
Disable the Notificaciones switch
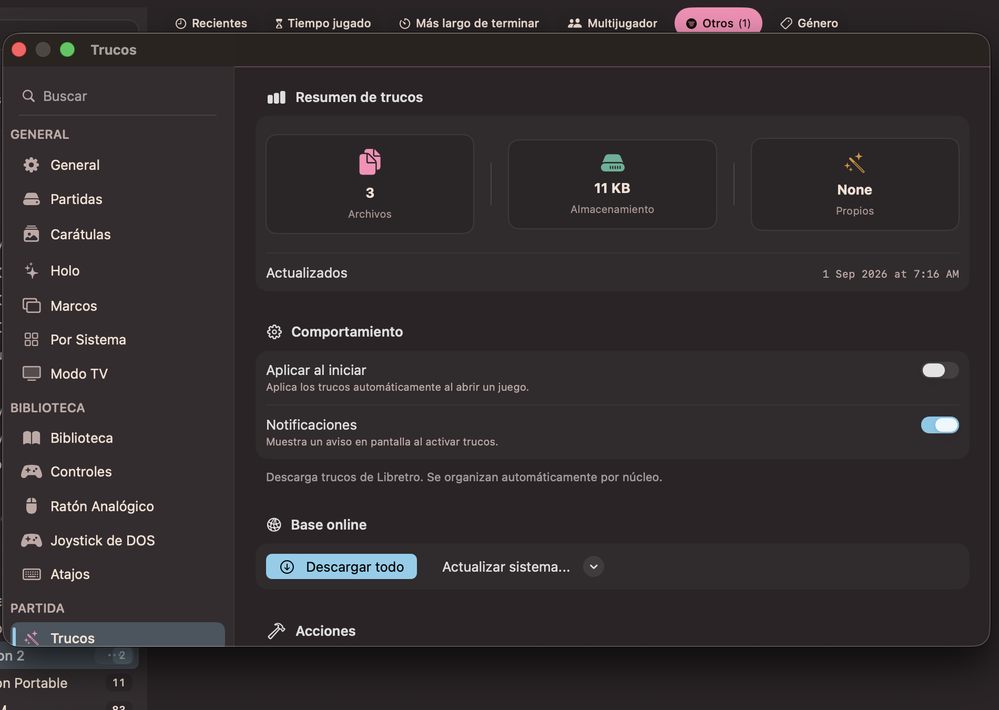(x=940, y=425)
